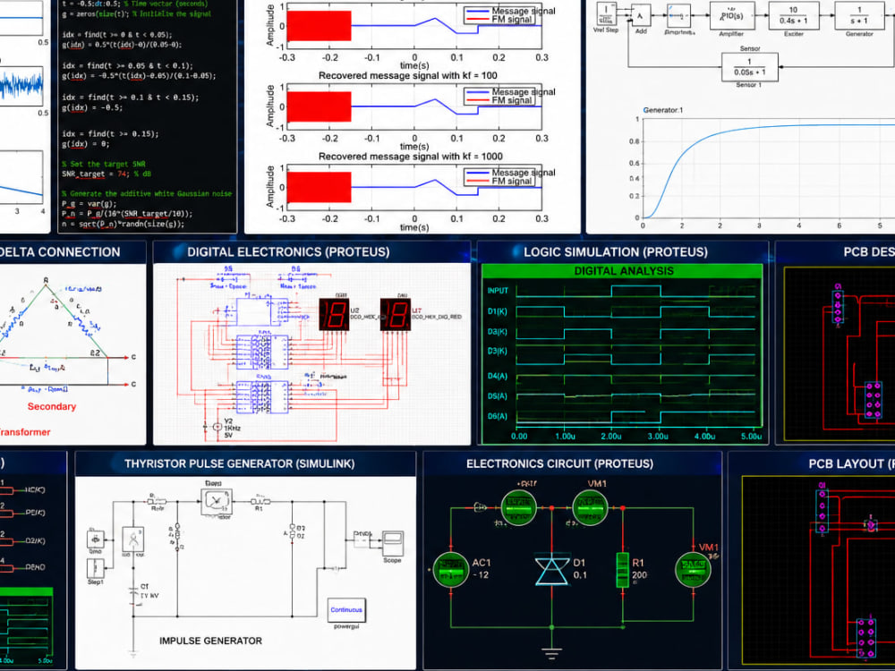
Task: Click the THYRISTOR PULSE GENERATOR (SIMULINK) title
Action: tap(240, 463)
